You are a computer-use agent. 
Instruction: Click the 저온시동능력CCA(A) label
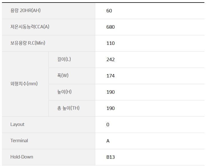(30, 27)
